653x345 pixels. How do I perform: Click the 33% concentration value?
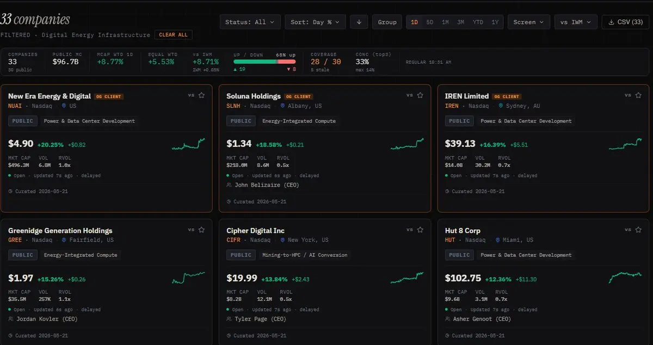[x=362, y=61]
